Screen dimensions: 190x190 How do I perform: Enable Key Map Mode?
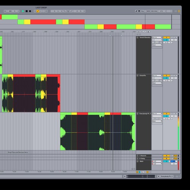point(142,11)
